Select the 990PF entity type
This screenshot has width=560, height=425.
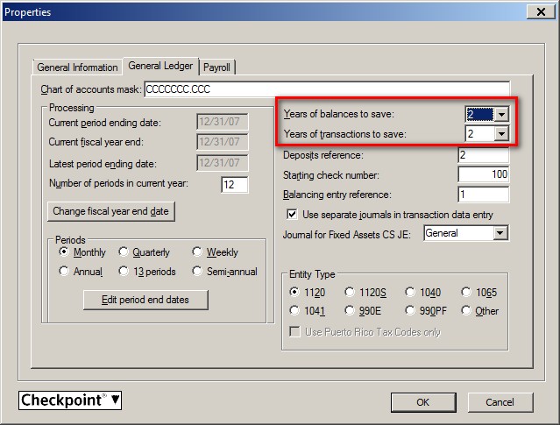(411, 310)
